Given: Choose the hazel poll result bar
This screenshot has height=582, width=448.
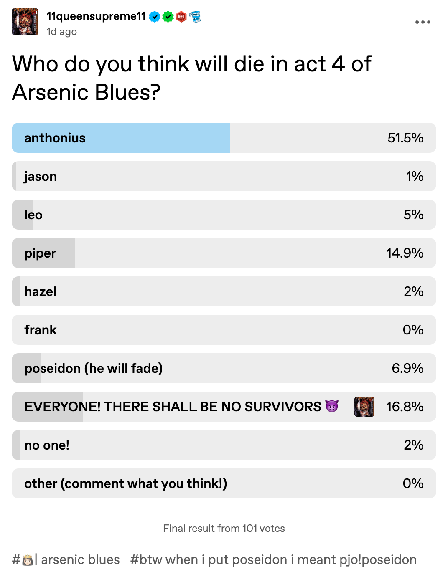Looking at the screenshot, I should (x=224, y=291).
